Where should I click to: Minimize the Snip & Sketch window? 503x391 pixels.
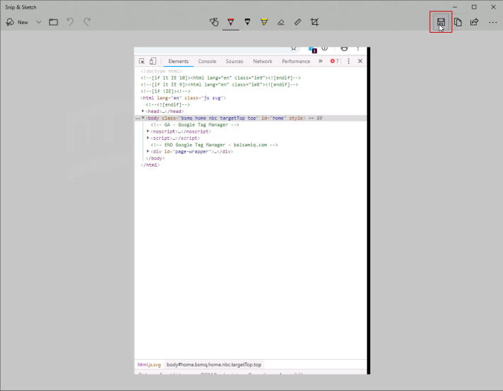point(455,6)
